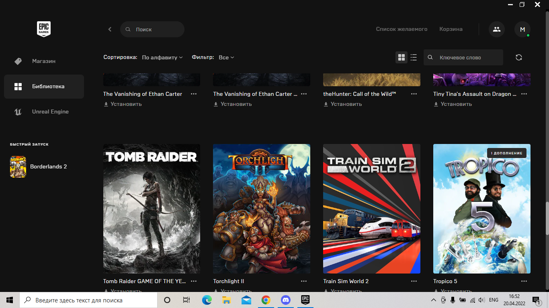The height and width of the screenshot is (308, 549).
Task: Open the notification center icon
Action: [x=536, y=300]
